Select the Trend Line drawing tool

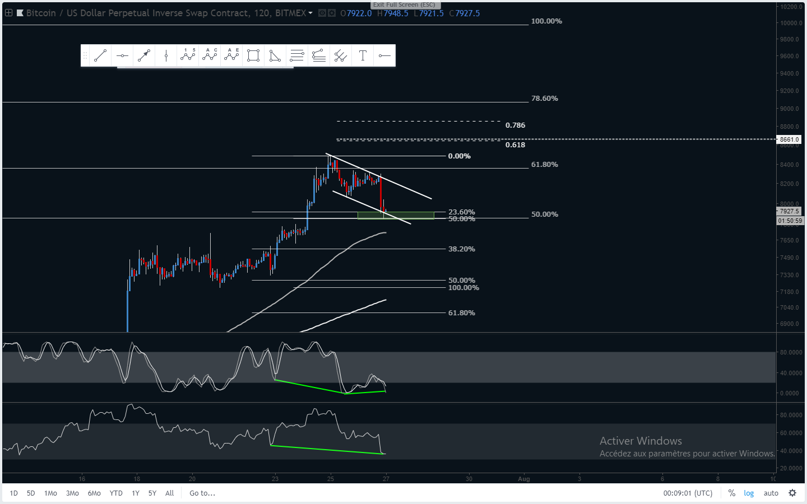[x=100, y=55]
